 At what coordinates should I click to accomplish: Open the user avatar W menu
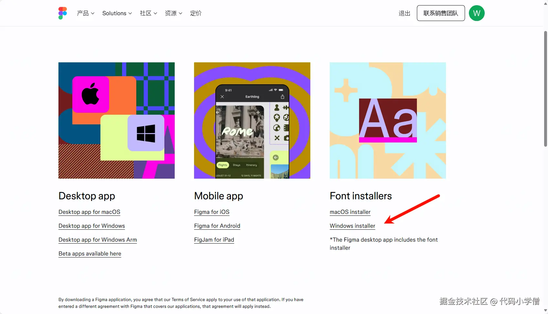[x=477, y=13]
